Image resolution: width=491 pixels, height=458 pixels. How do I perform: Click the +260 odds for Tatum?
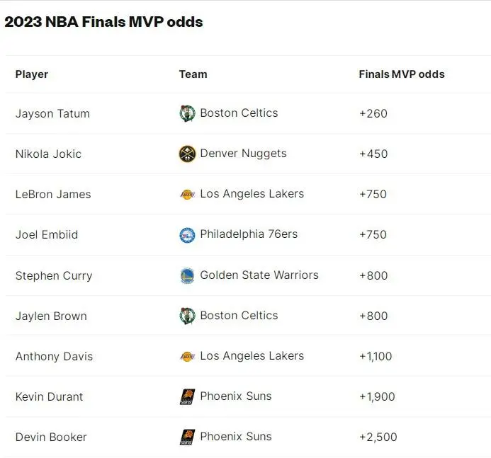point(373,113)
